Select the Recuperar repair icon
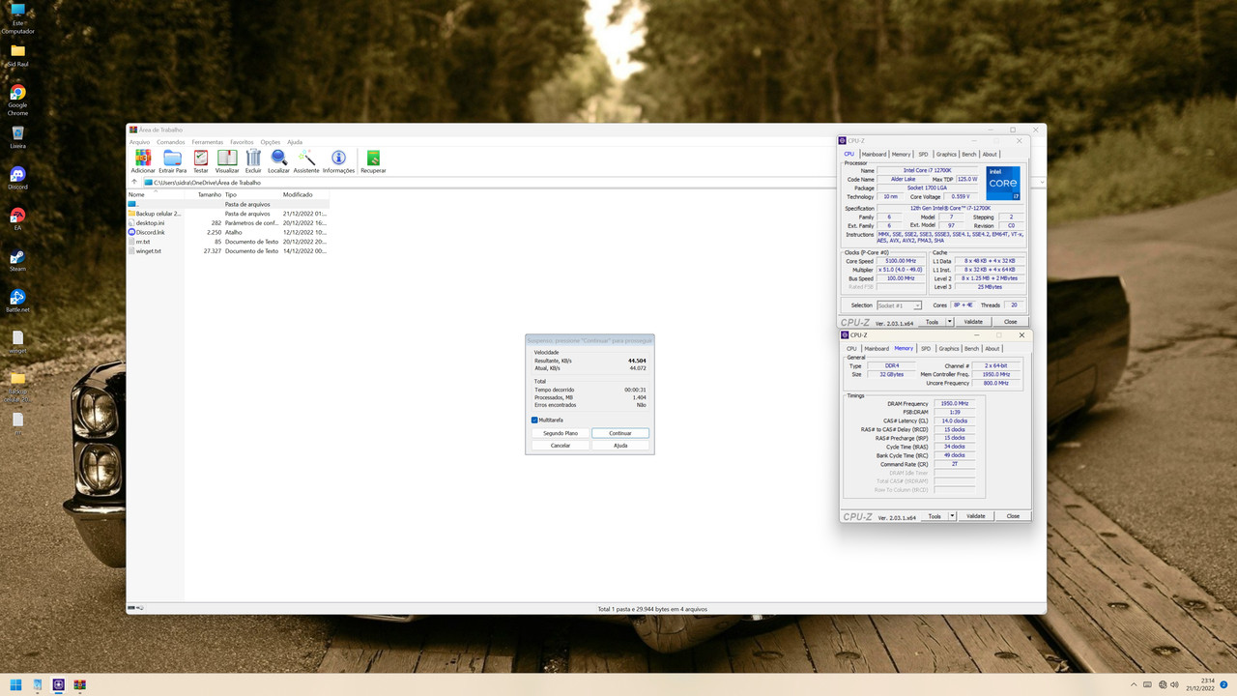The image size is (1237, 696). [x=372, y=159]
